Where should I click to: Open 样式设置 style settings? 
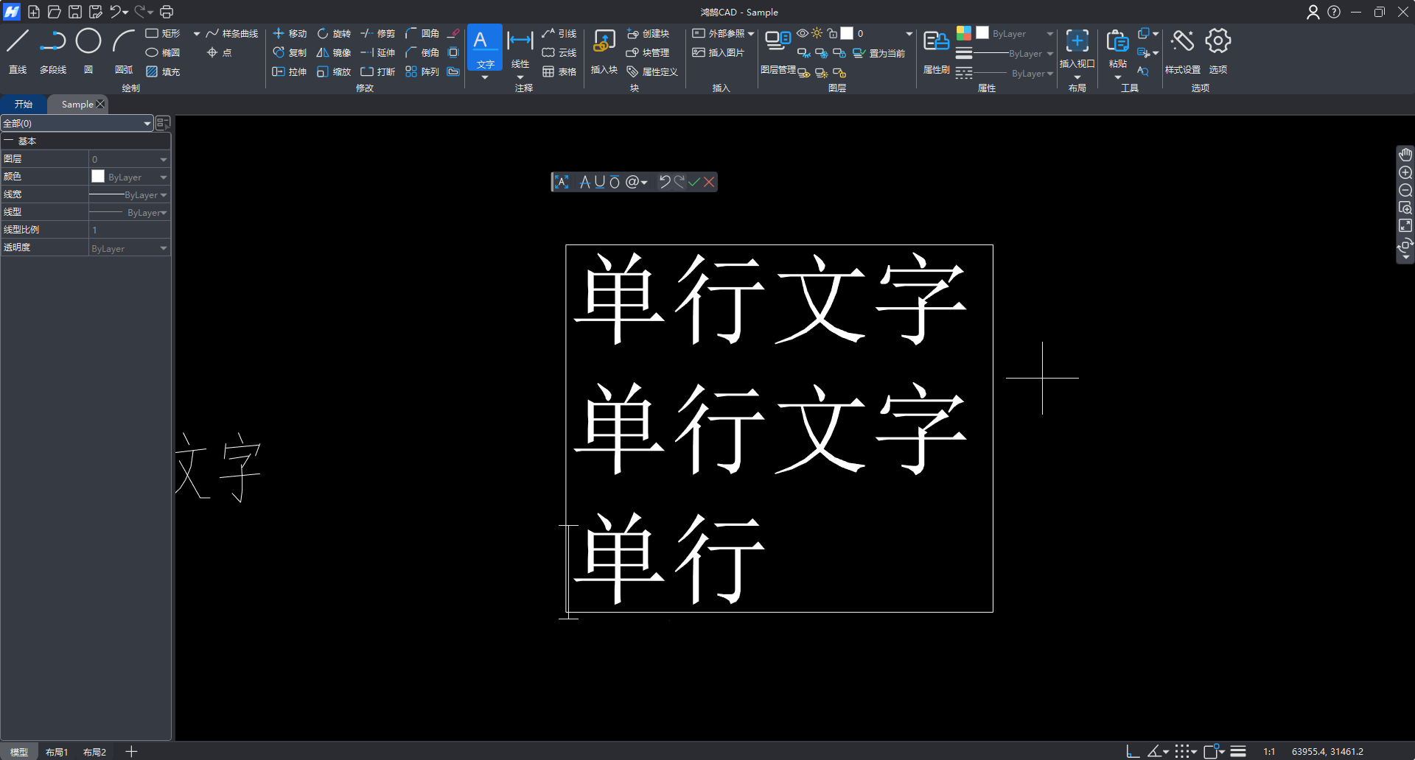tap(1182, 50)
